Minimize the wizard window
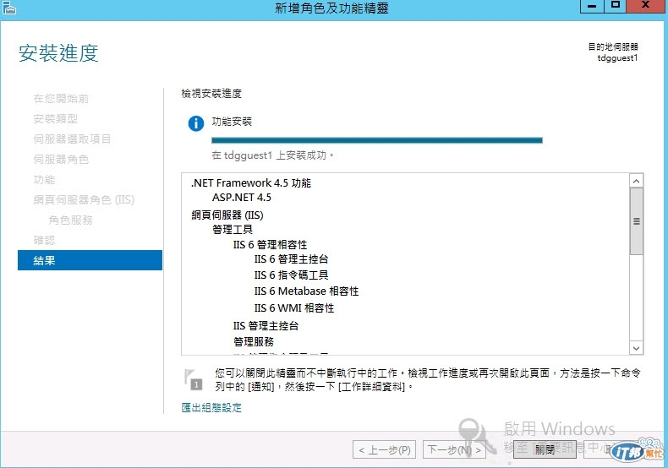The width and height of the screenshot is (668, 468). [x=592, y=6]
